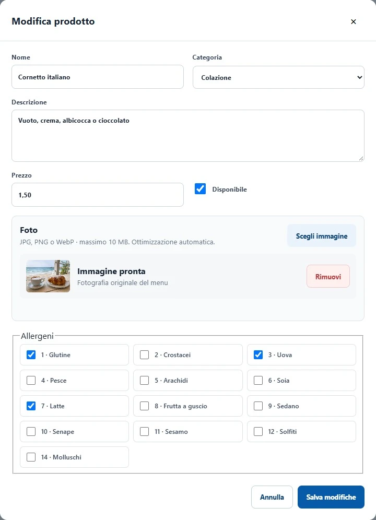Uncheck the 3 · Uova allergen
The height and width of the screenshot is (520, 376).
pos(258,355)
